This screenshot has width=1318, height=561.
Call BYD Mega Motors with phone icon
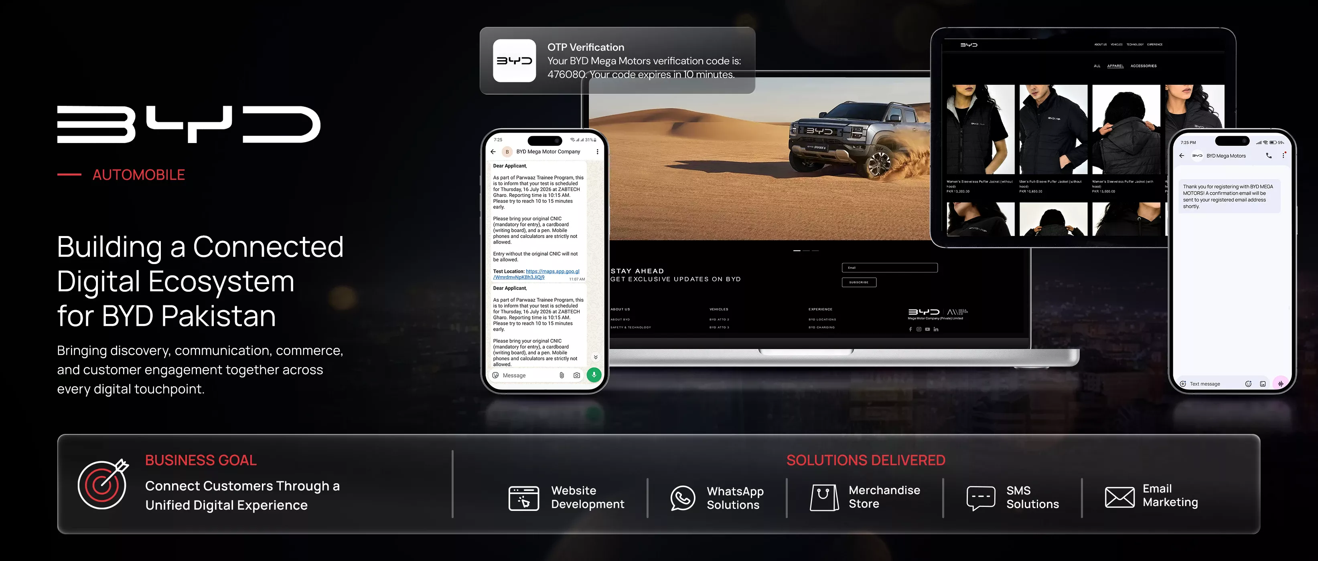pyautogui.click(x=1268, y=156)
